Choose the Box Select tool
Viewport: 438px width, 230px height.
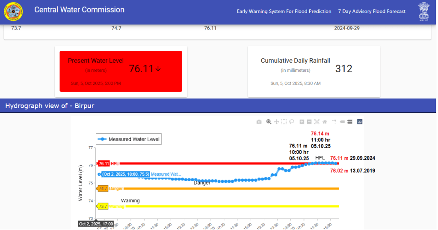click(284, 122)
